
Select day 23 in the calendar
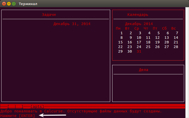point(130,47)
